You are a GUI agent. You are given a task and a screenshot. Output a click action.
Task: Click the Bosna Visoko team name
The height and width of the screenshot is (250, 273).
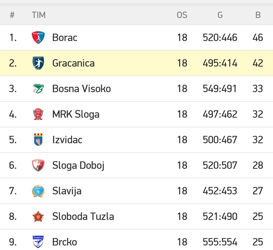(82, 89)
